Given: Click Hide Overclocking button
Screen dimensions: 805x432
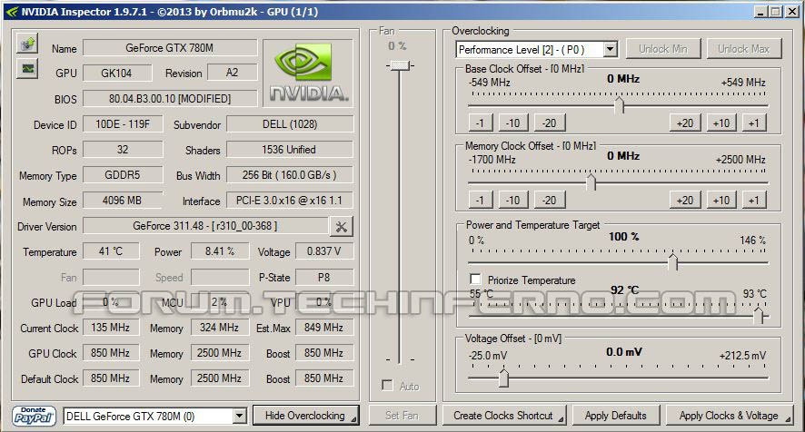Looking at the screenshot, I should [305, 416].
